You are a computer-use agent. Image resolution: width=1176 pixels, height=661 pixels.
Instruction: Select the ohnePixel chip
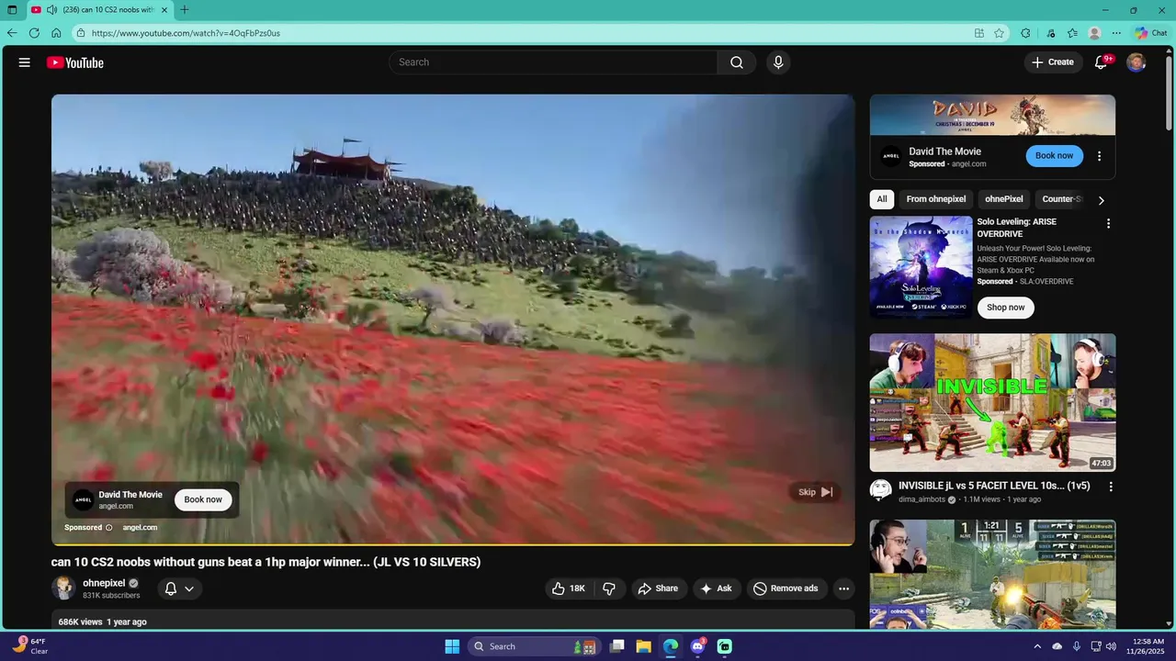tap(1004, 199)
